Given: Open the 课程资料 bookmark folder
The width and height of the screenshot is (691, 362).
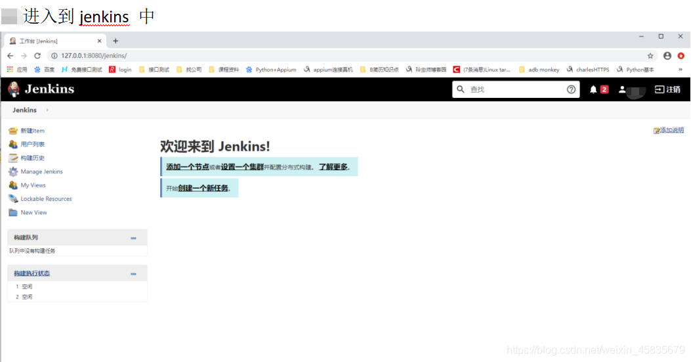Looking at the screenshot, I should 224,70.
